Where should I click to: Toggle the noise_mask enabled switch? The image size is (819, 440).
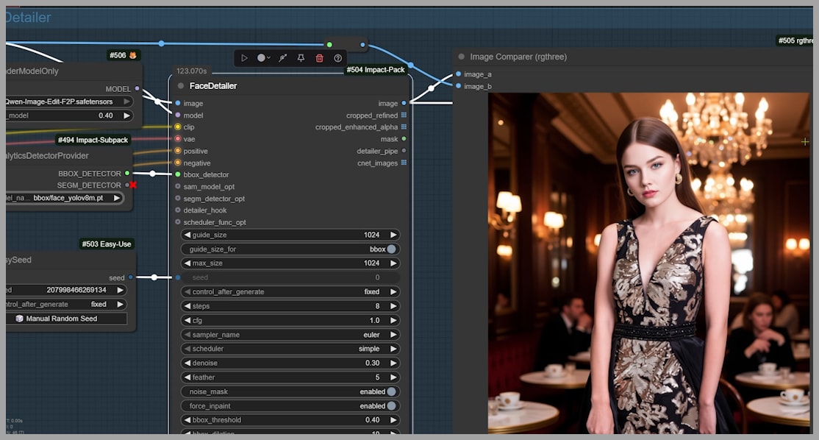[x=391, y=392]
